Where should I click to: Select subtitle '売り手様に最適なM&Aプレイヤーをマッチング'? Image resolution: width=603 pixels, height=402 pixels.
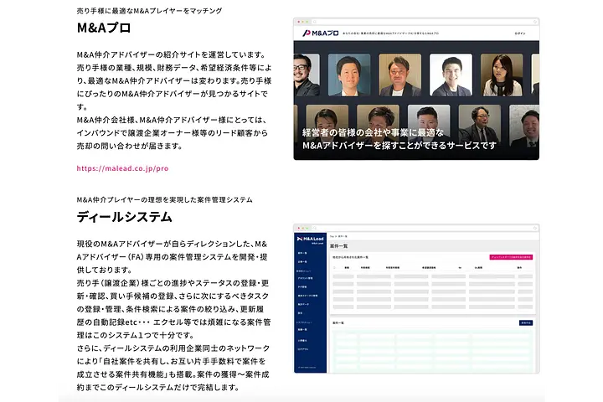click(x=149, y=11)
